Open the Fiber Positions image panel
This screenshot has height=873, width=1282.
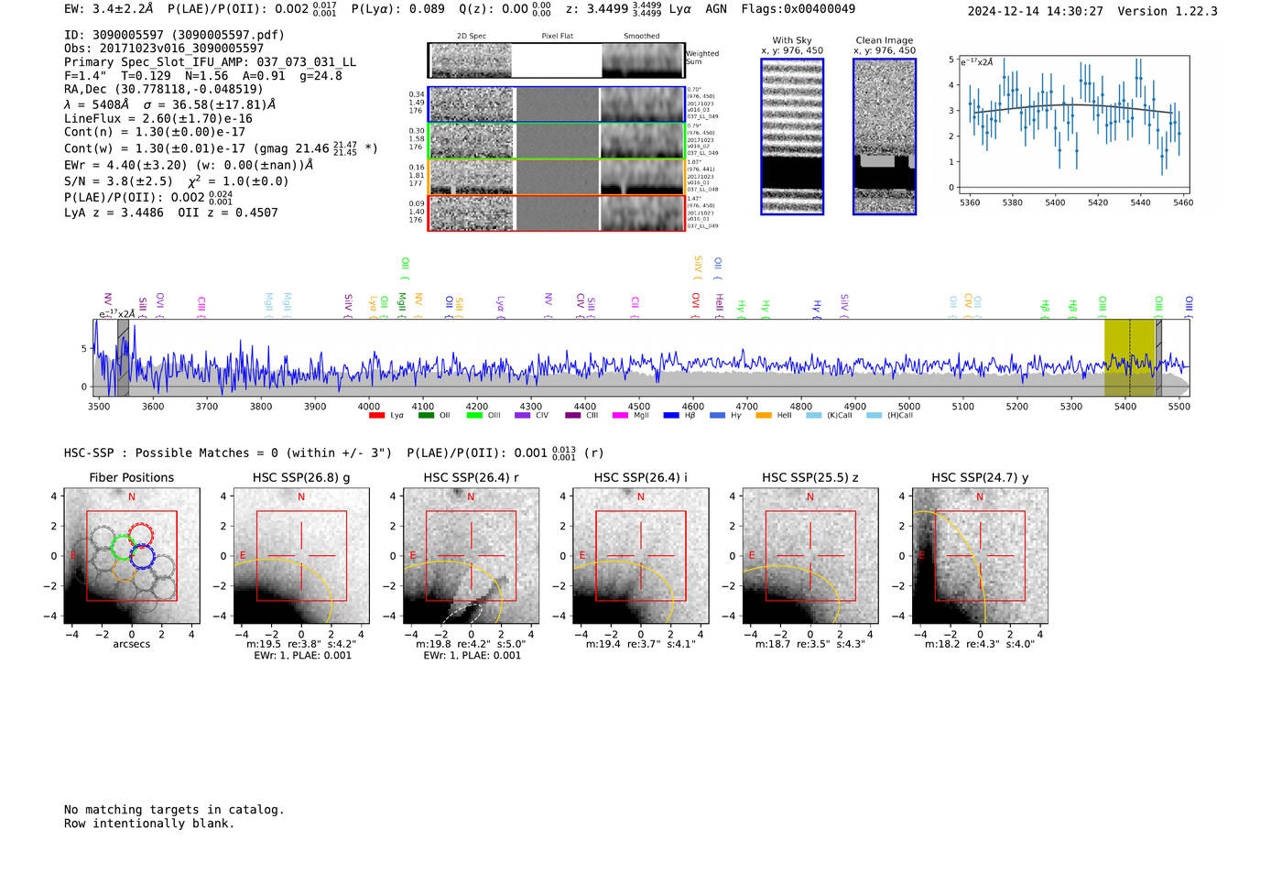[132, 556]
